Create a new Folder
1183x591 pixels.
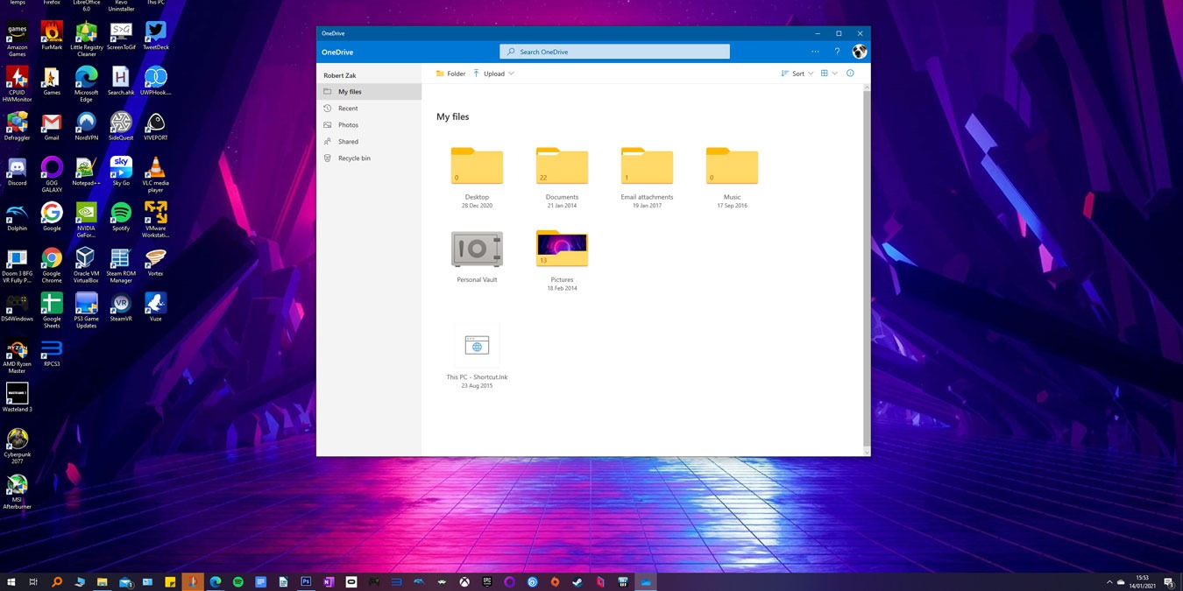point(450,73)
